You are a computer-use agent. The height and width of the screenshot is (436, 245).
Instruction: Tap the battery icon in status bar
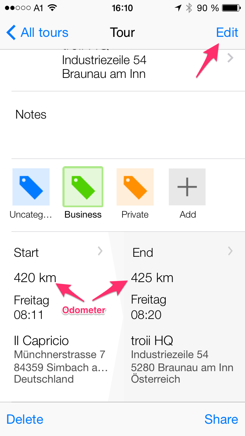click(231, 8)
